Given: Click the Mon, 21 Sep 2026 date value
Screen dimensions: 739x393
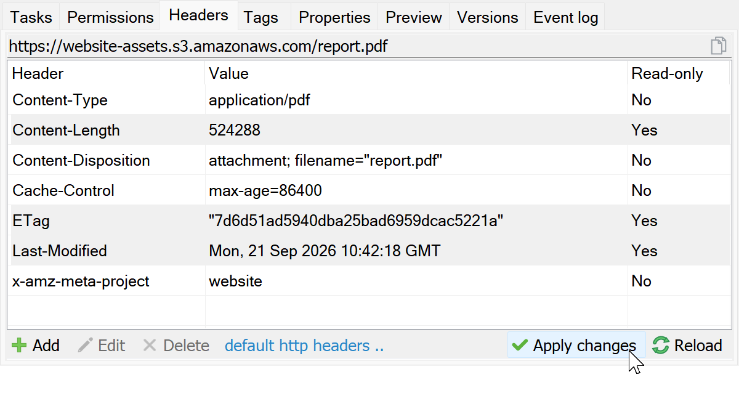Looking at the screenshot, I should pos(325,251).
